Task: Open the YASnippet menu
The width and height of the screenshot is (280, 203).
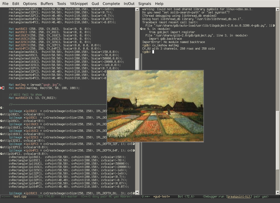Action: (x=79, y=4)
